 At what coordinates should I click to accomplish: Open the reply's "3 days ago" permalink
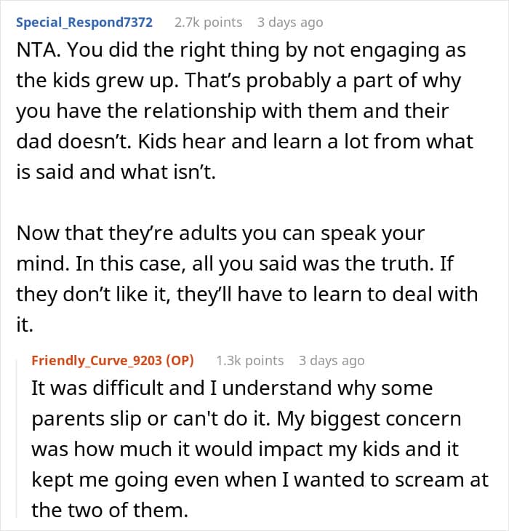click(331, 360)
